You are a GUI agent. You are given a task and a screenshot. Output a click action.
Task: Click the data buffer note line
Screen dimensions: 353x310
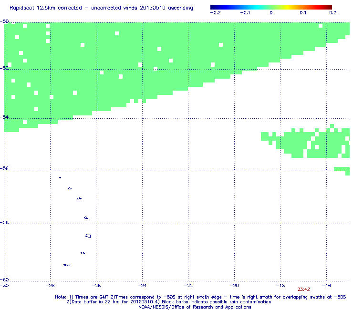point(169,302)
